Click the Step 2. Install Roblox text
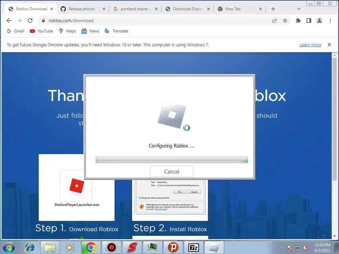This screenshot has width=339, height=254. (x=170, y=228)
